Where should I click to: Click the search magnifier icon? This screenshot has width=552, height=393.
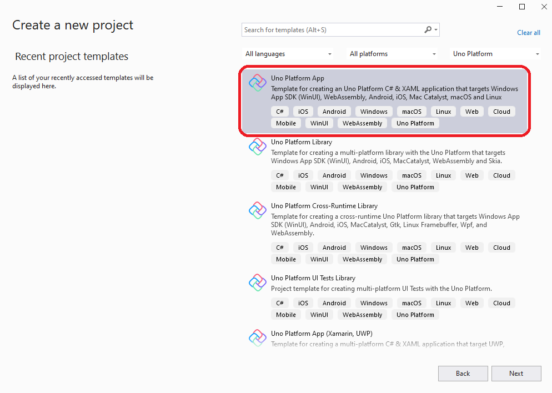coord(428,30)
